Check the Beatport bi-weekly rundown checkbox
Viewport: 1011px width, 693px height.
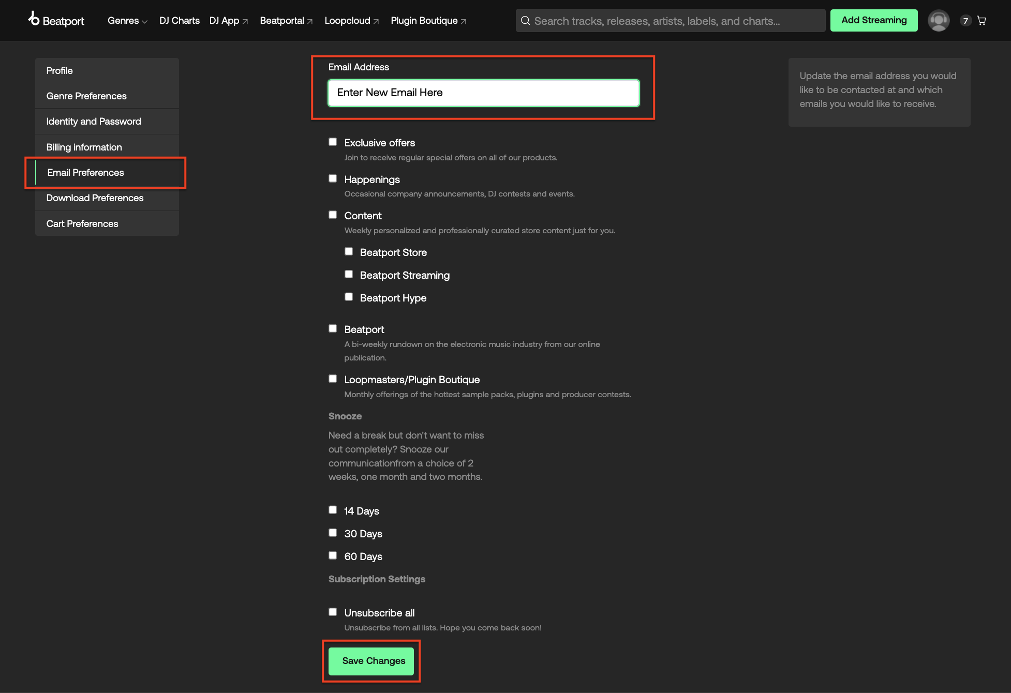tap(333, 328)
